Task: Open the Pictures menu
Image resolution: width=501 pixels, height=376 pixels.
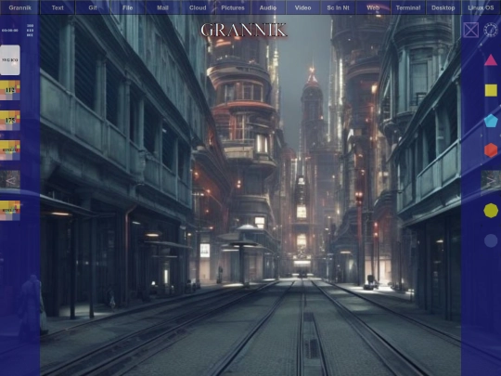Action: click(233, 7)
